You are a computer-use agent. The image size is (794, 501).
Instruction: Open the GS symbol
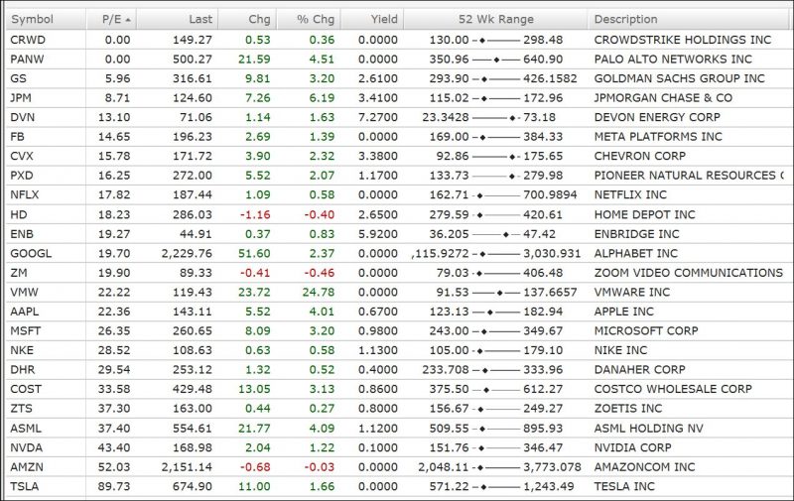(x=18, y=78)
